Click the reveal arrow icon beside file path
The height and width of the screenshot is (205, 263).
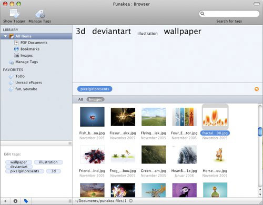[x=131, y=201]
